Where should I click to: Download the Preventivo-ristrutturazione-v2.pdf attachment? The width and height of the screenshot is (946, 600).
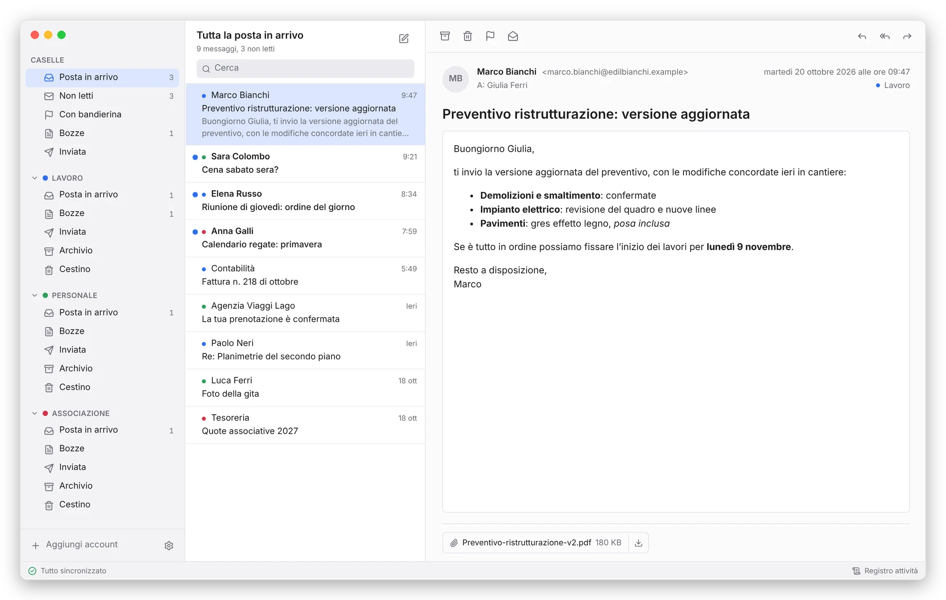(638, 543)
